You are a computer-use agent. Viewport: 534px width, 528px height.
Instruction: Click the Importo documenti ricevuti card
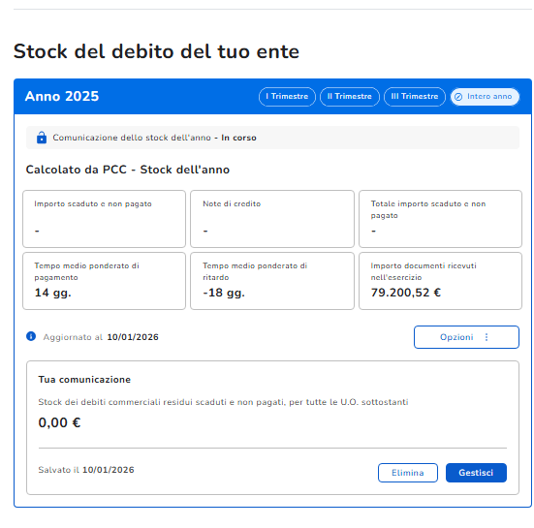pos(440,281)
